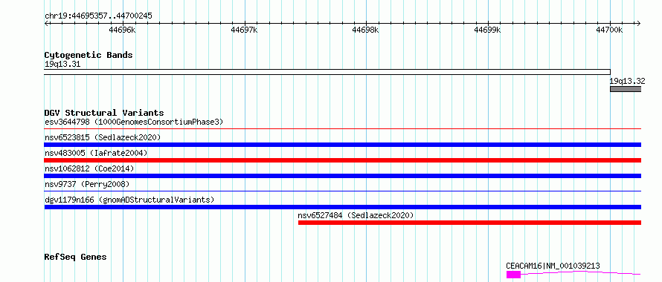Open the nsv6527484 (Sedlazeck2020) label
The image size is (662, 282).
click(x=356, y=215)
